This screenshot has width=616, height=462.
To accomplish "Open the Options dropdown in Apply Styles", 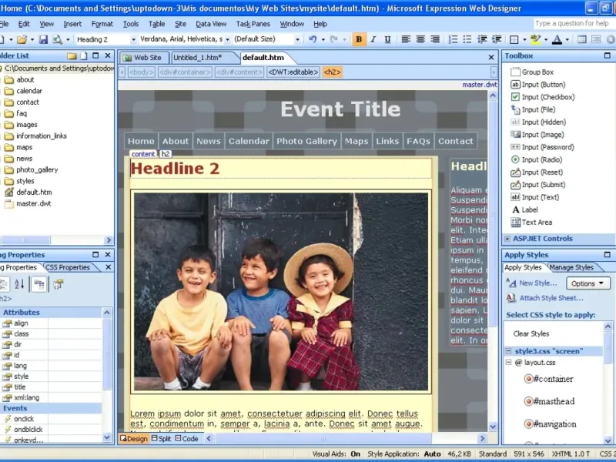I will tap(588, 283).
